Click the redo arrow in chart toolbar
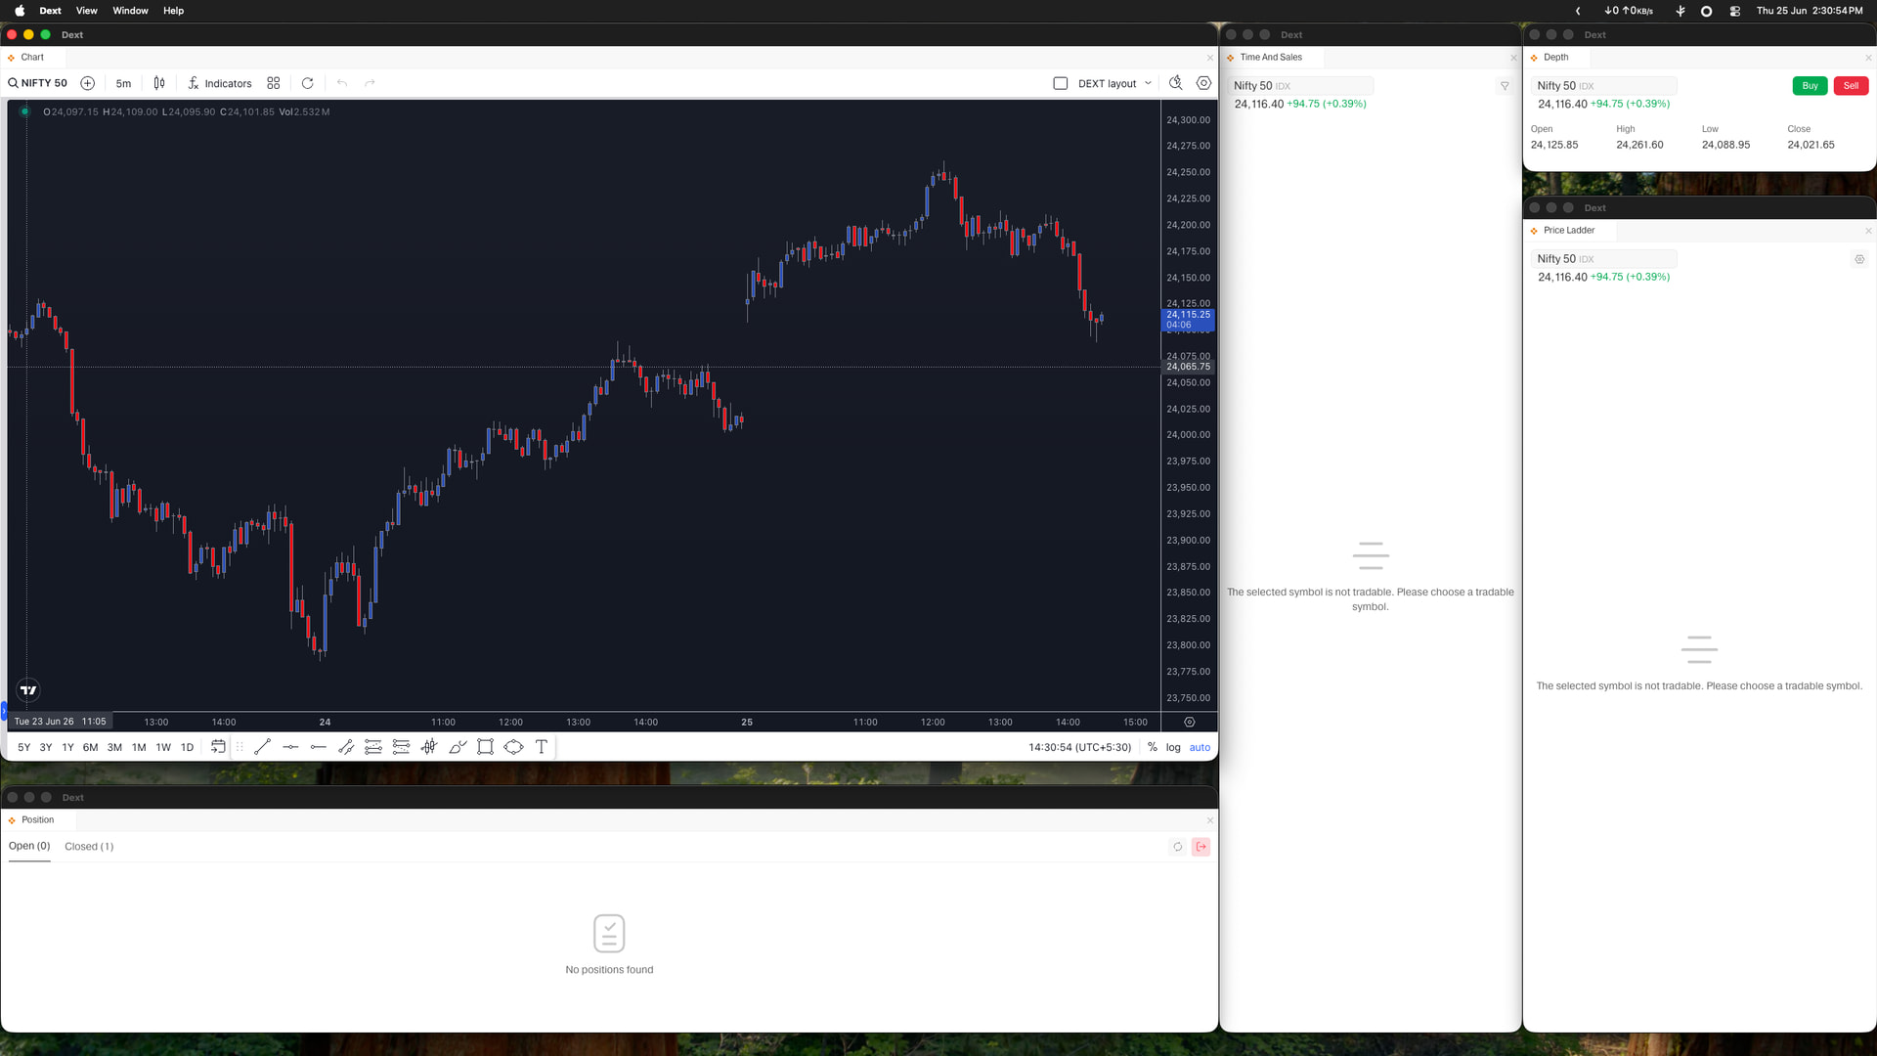1877x1056 pixels. tap(370, 83)
